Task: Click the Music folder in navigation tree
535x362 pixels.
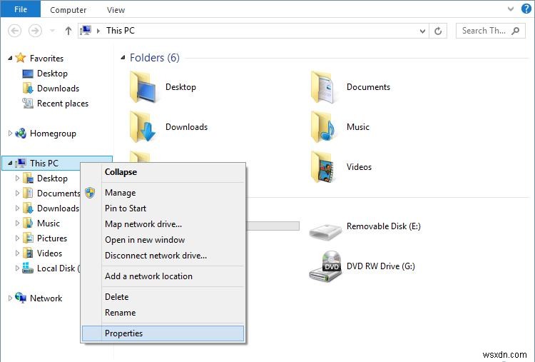Action: click(x=48, y=223)
